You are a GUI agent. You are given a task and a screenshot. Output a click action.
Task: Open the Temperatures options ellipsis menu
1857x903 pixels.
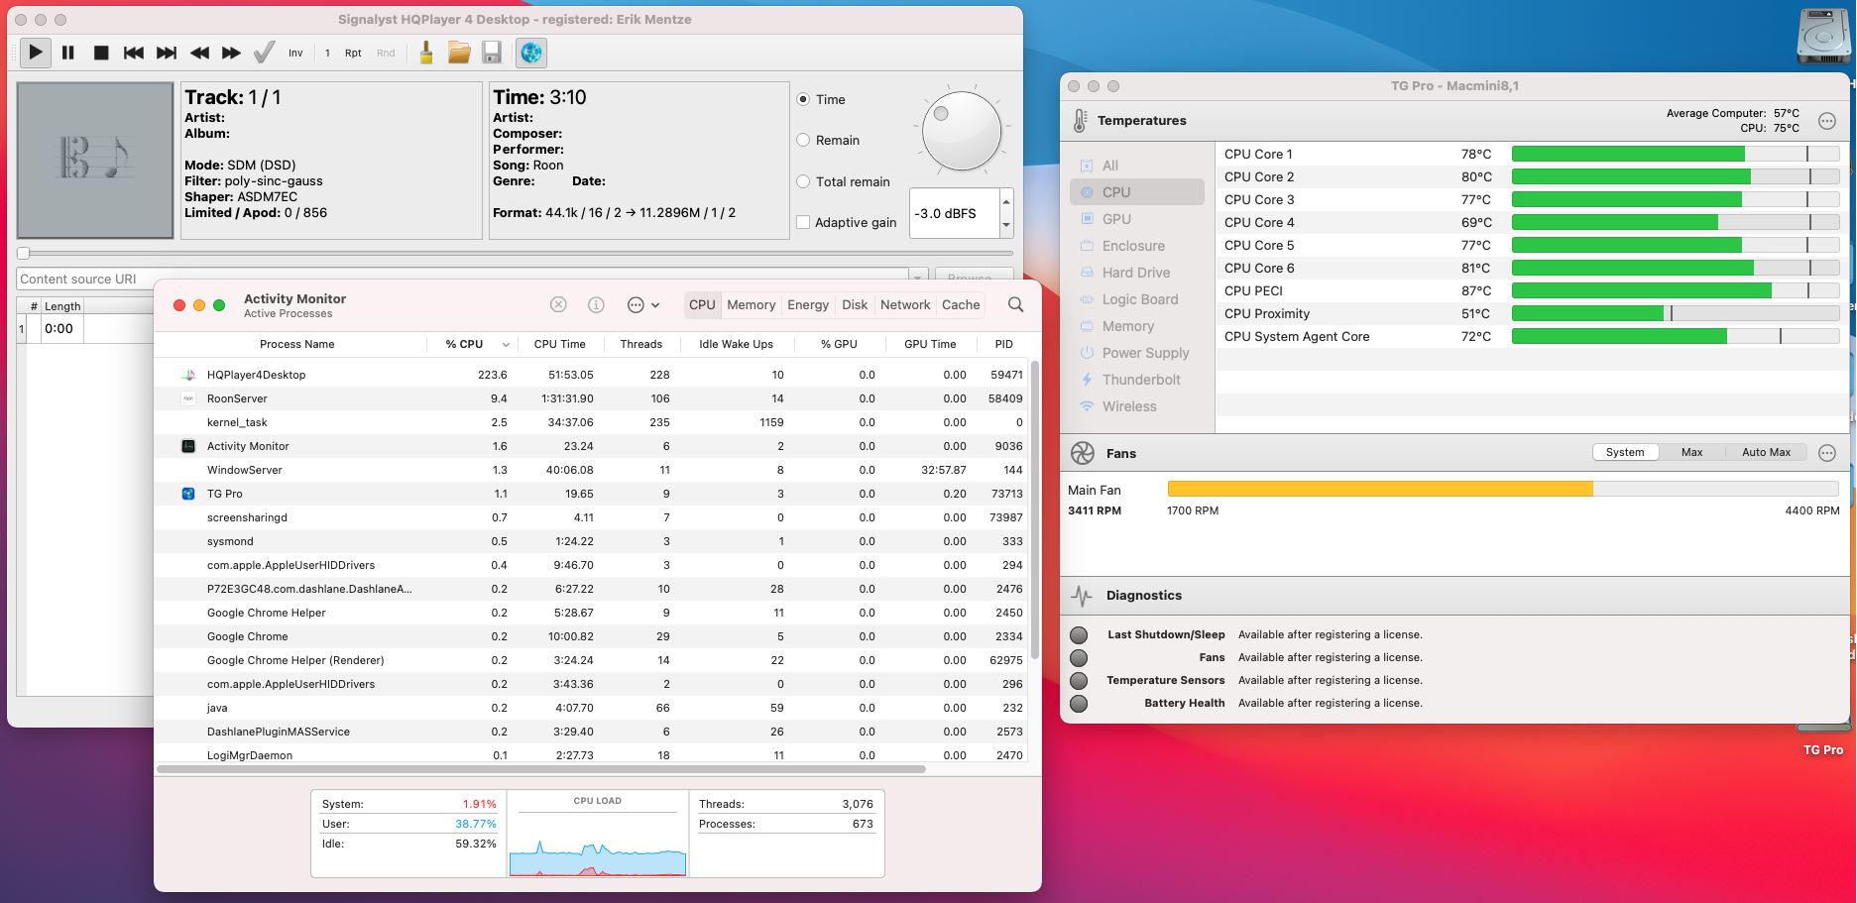click(1826, 121)
